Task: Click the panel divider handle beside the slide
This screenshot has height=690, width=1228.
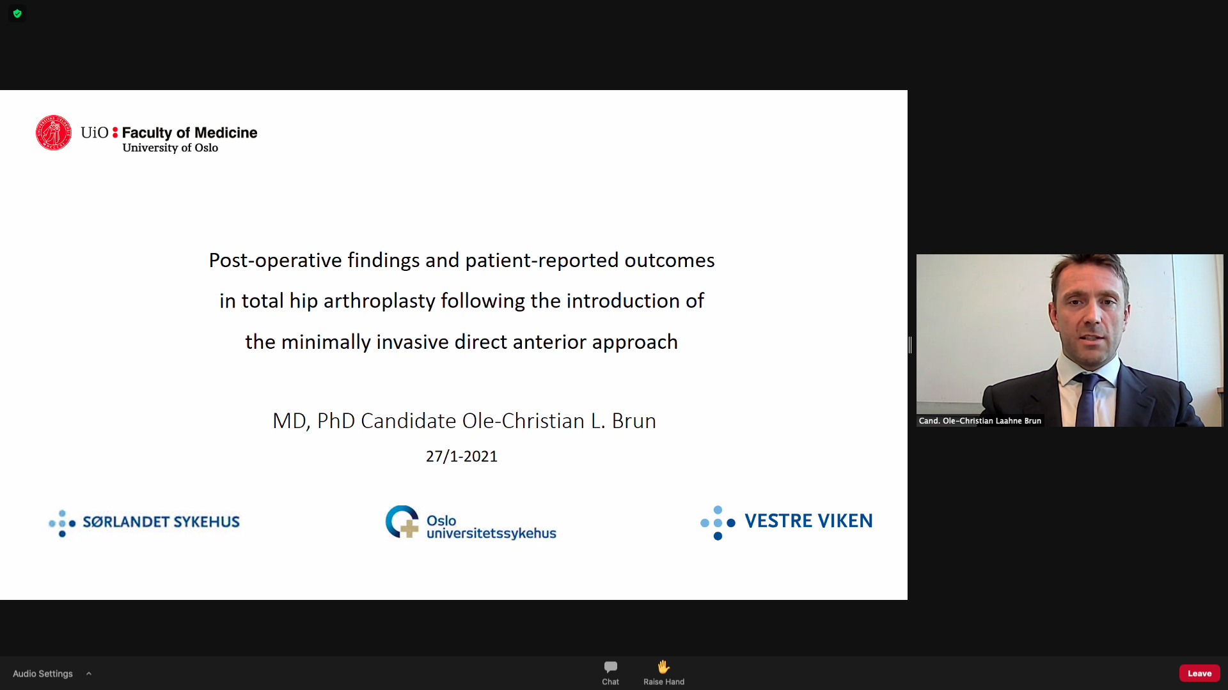Action: [x=910, y=344]
